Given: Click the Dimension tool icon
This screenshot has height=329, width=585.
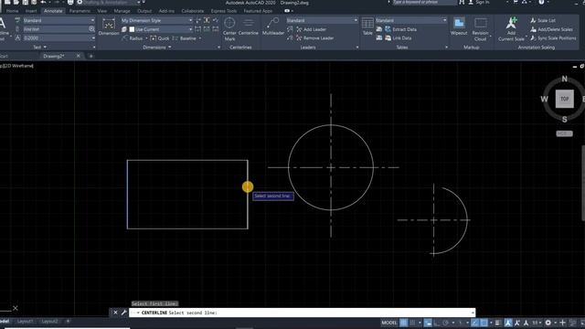Looking at the screenshot, I should [109, 25].
